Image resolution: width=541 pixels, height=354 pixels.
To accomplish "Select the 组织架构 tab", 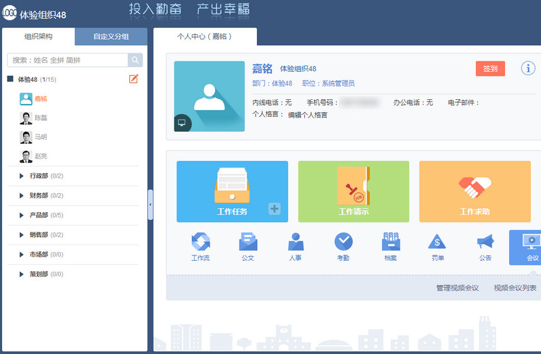I will click(39, 36).
